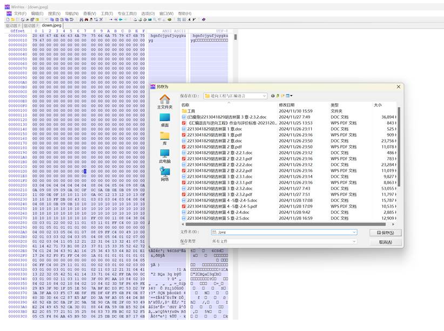The height and width of the screenshot is (331, 444).
Task: Click the Open file folder icon in toolbar
Action: pos(13,19)
